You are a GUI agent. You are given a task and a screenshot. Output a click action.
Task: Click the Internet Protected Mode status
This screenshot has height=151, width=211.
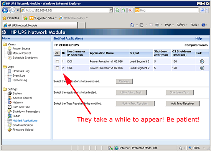138,148
